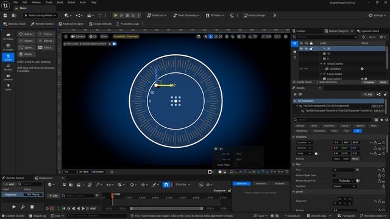Open the Lights palette category
Screen dimensions: 390x219
pos(8,87)
